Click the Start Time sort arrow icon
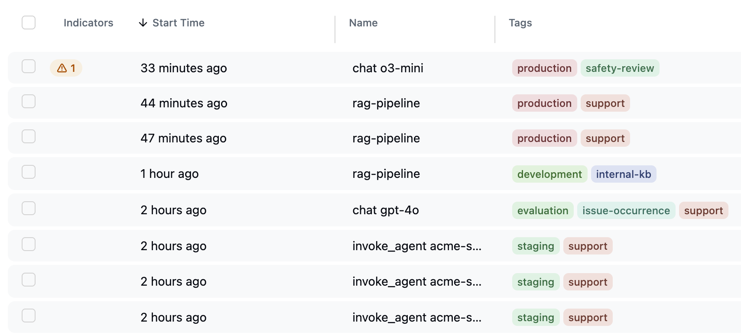The height and width of the screenshot is (335, 741). (x=143, y=23)
